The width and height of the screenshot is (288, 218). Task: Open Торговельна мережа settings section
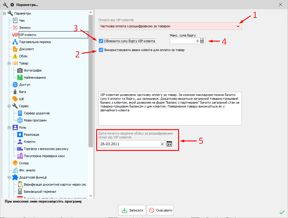click(35, 42)
